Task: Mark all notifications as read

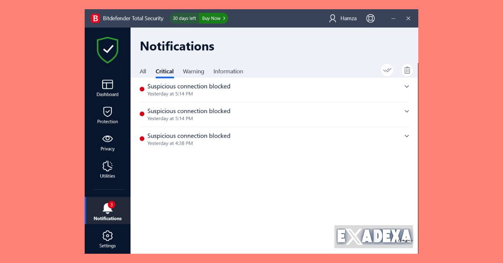Action: [387, 70]
